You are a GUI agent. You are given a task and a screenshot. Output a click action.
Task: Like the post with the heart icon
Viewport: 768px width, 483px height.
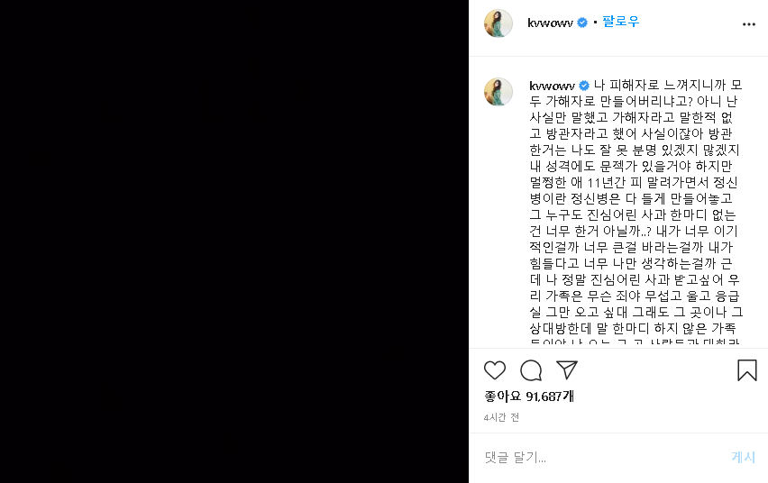coord(495,369)
